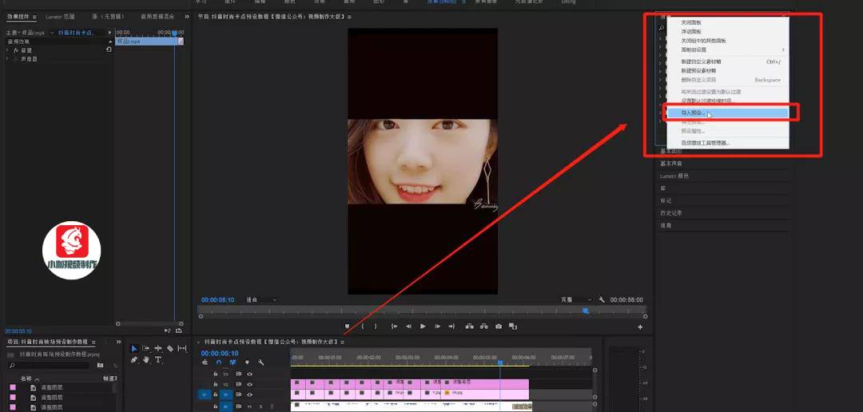Click the program monitor current timecode 00:00:05:10
This screenshot has width=863, height=412.
click(x=217, y=299)
